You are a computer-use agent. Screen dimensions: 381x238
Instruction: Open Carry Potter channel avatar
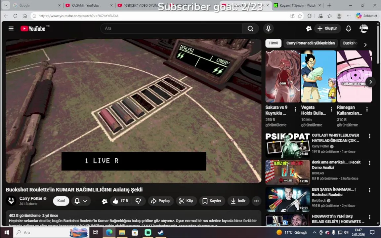click(x=11, y=201)
